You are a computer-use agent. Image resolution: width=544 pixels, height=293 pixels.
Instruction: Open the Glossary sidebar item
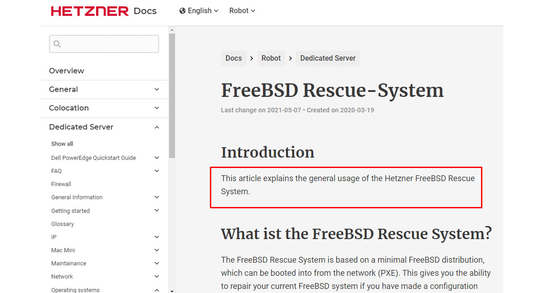(x=63, y=224)
